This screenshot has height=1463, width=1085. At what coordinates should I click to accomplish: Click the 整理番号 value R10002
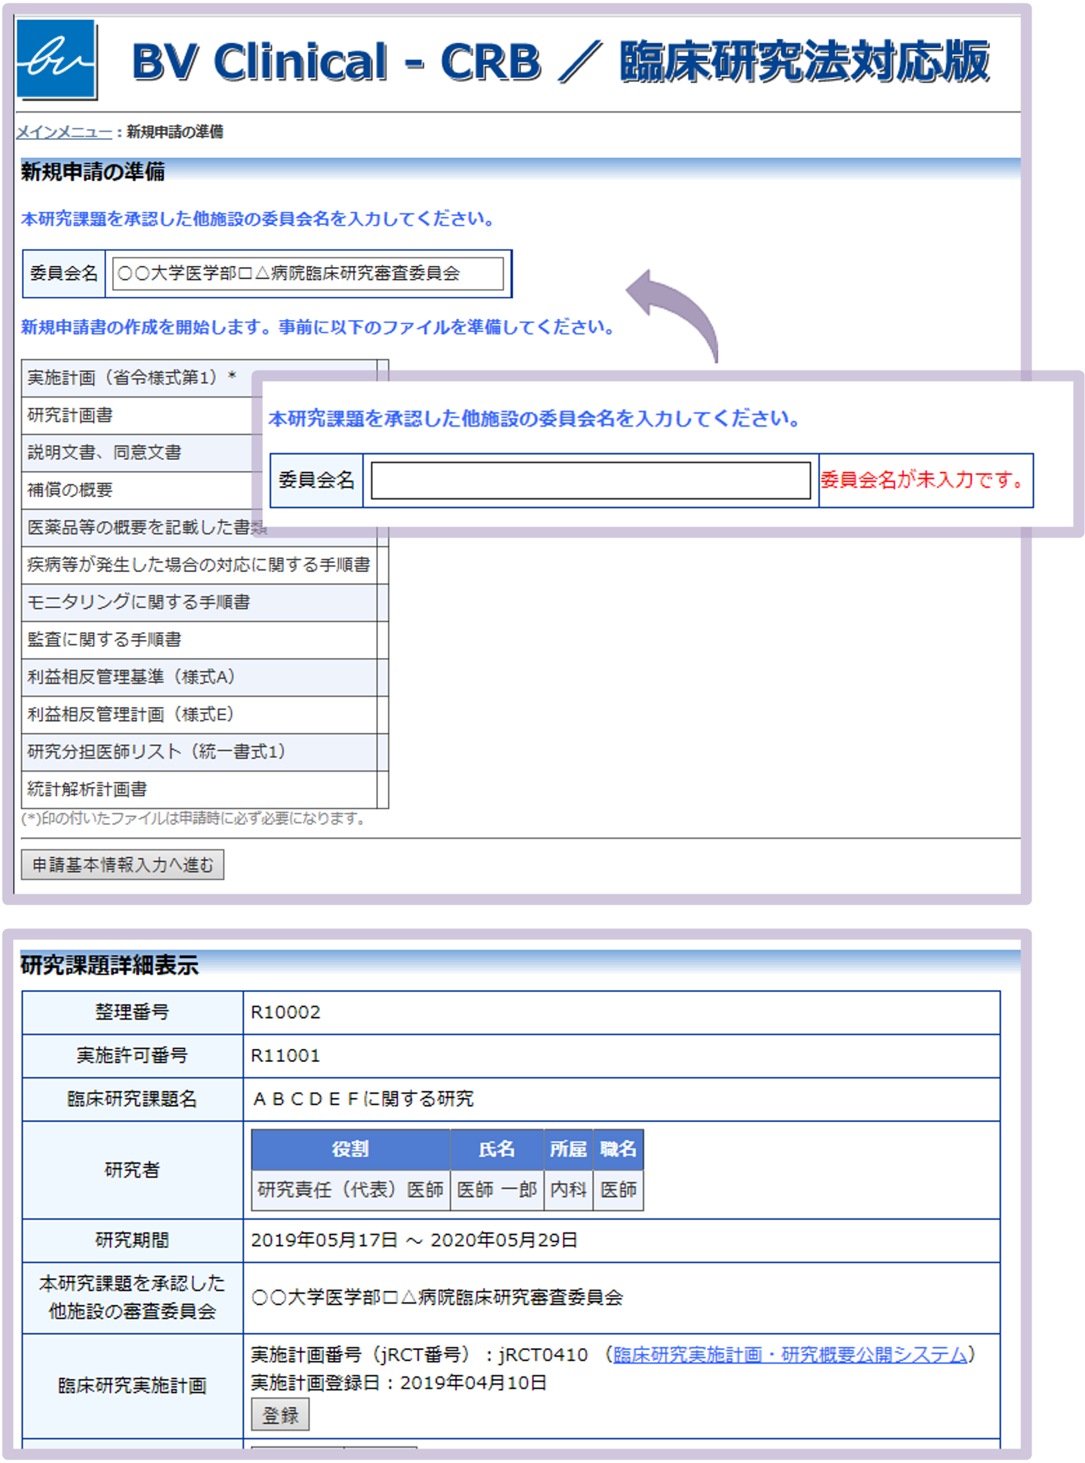tap(285, 1012)
